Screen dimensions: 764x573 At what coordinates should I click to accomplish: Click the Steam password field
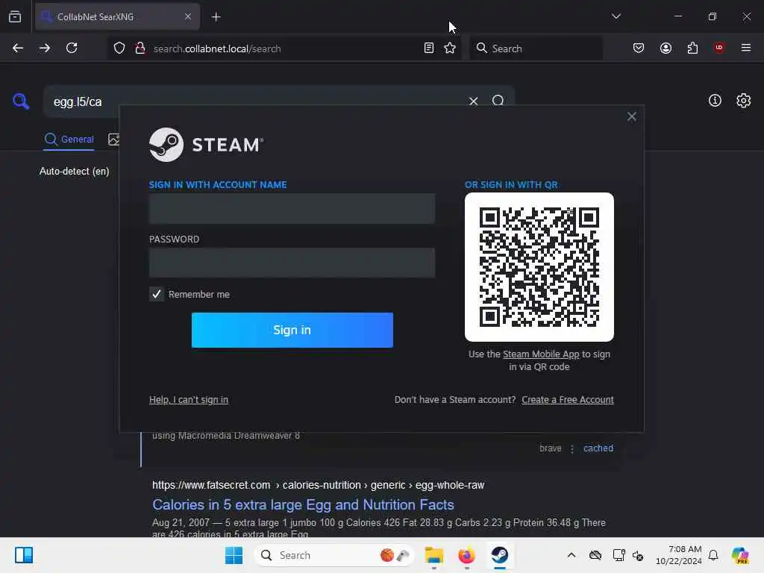pos(292,263)
